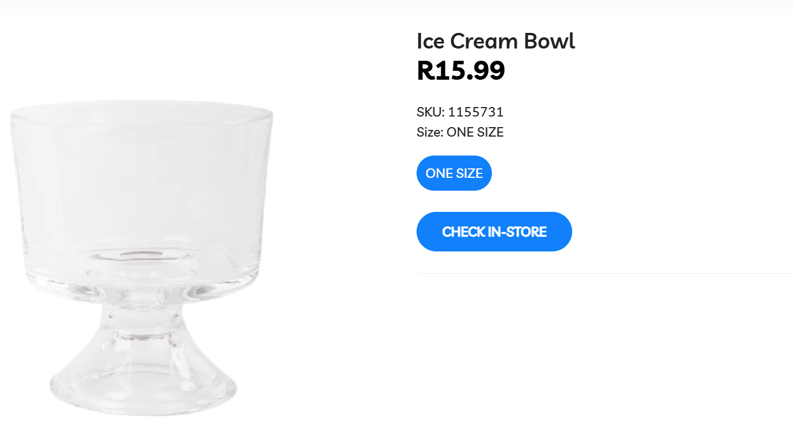The width and height of the screenshot is (793, 446).
Task: Click the Size label prefix text
Action: [429, 132]
